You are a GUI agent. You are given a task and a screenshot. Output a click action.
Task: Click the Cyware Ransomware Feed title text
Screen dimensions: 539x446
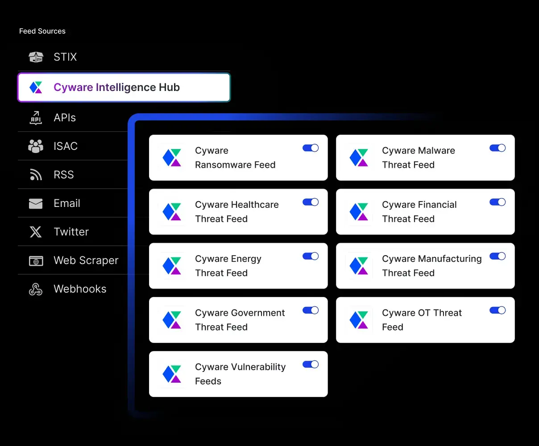click(235, 158)
